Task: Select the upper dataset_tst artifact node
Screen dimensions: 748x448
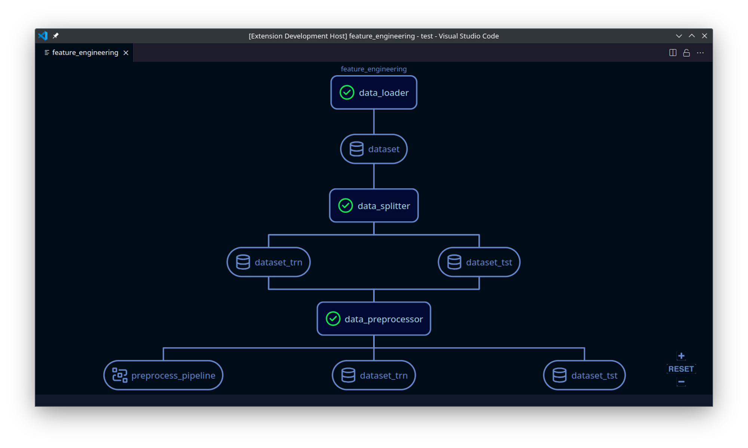Action: click(x=479, y=262)
